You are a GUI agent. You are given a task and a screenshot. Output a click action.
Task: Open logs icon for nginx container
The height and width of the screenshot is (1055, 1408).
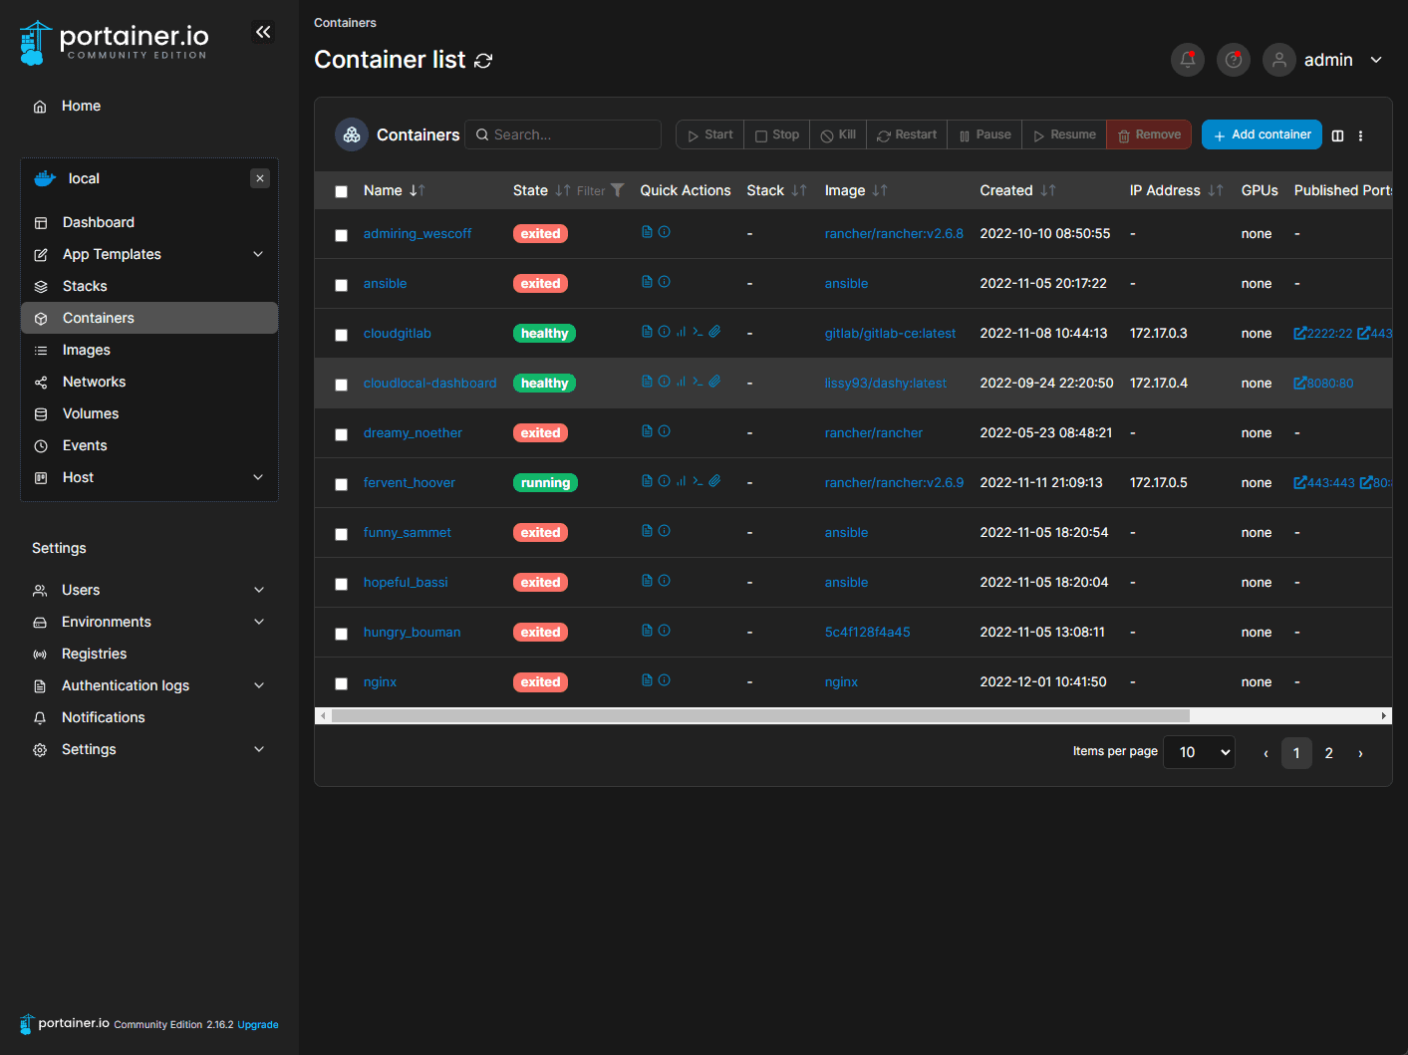647,680
